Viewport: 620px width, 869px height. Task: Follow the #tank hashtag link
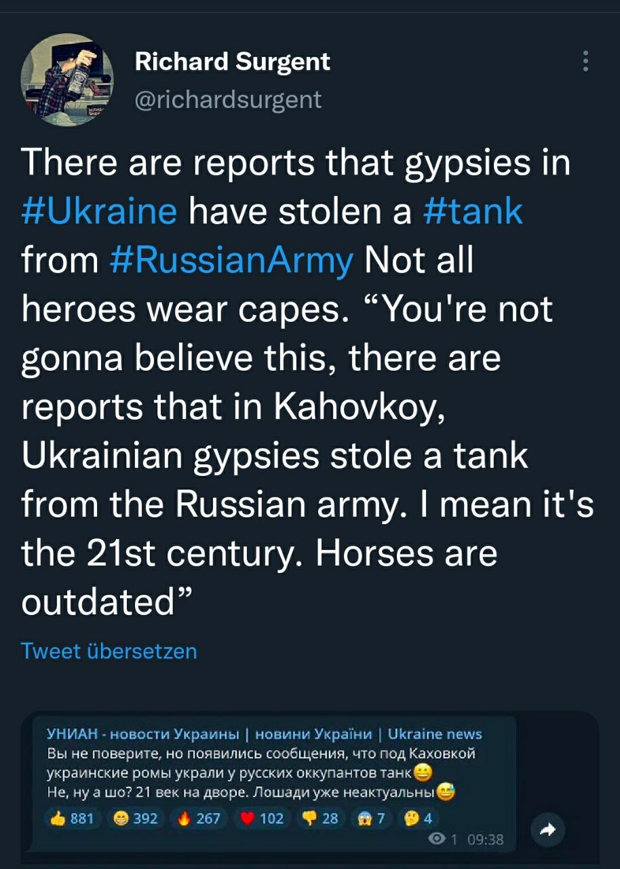coord(473,211)
